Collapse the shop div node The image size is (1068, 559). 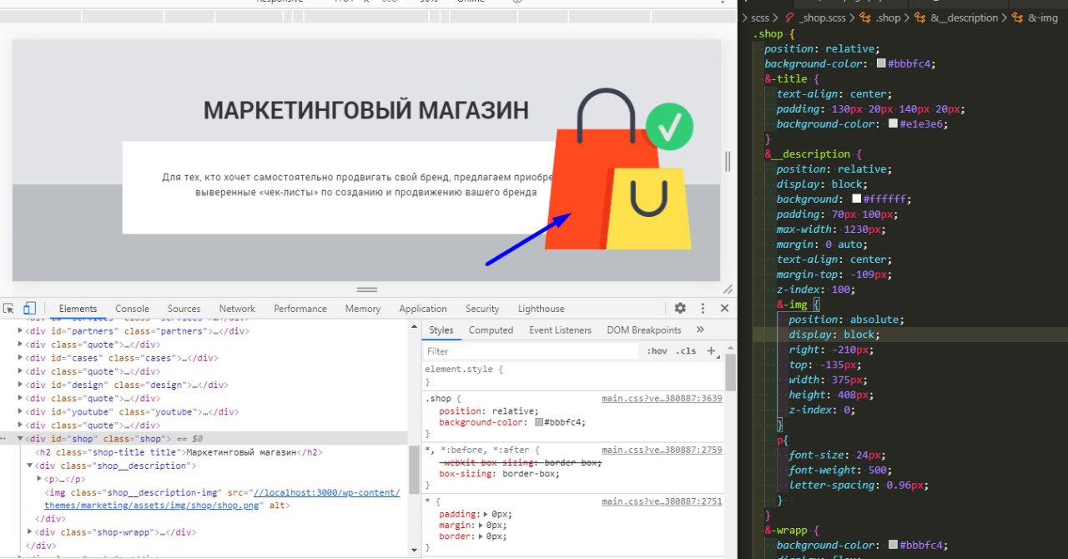point(21,439)
